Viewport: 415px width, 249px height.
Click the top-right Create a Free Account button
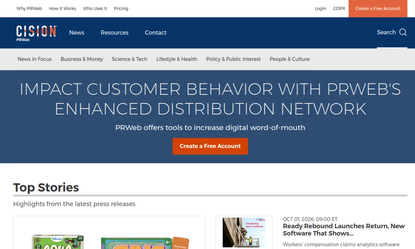(x=378, y=8)
